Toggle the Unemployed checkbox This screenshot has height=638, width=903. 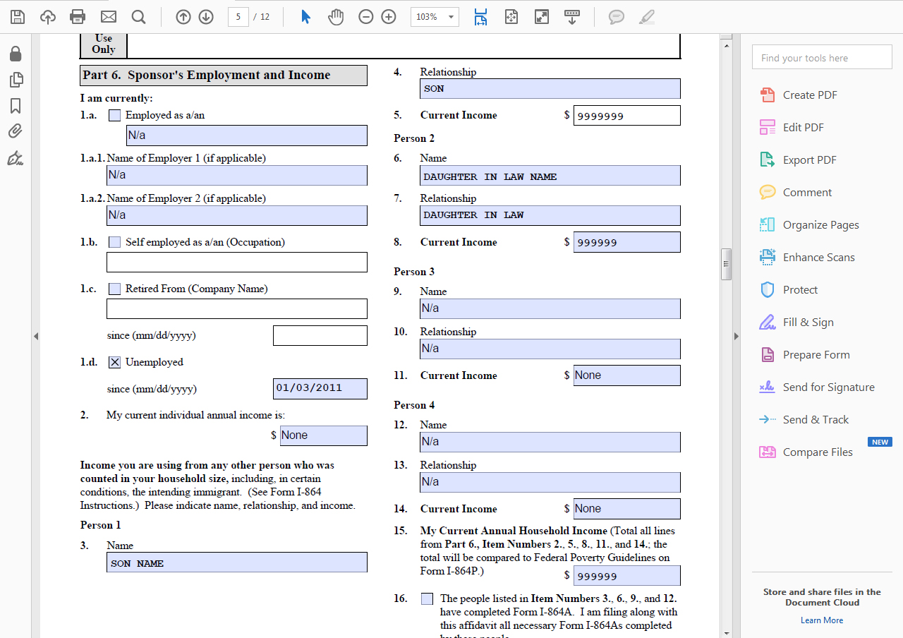[114, 362]
